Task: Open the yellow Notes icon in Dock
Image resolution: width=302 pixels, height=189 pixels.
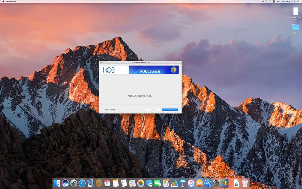Action: (116, 183)
